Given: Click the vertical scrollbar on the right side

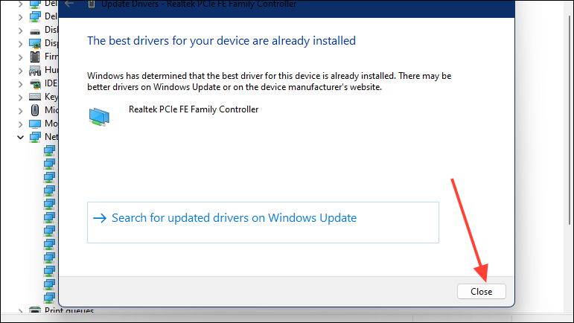Looking at the screenshot, I should [x=571, y=121].
